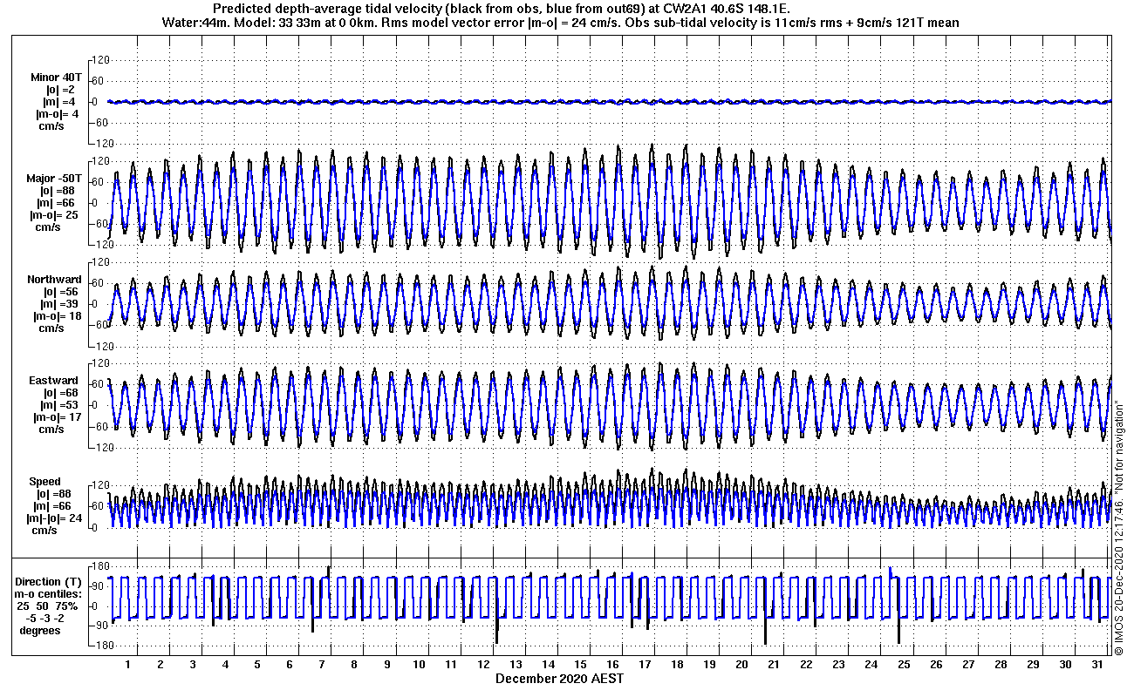Screen dimensions: 1134x697
Task: Click the '-5 -3 -2' centile values
Action: coord(47,619)
